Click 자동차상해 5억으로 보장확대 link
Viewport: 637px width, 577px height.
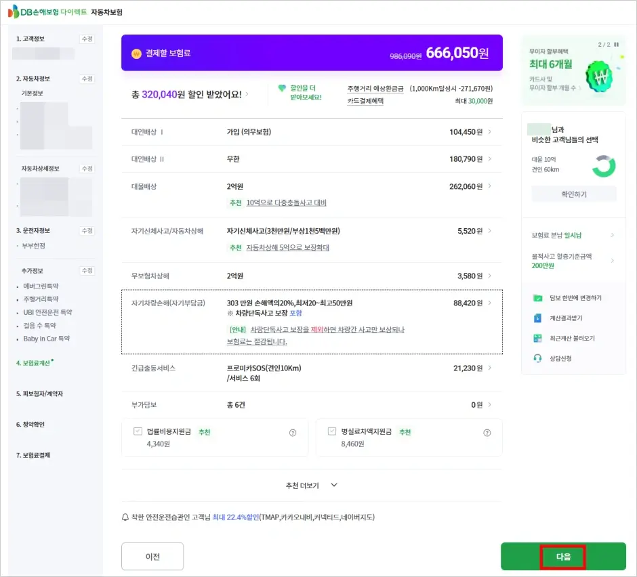coord(287,247)
